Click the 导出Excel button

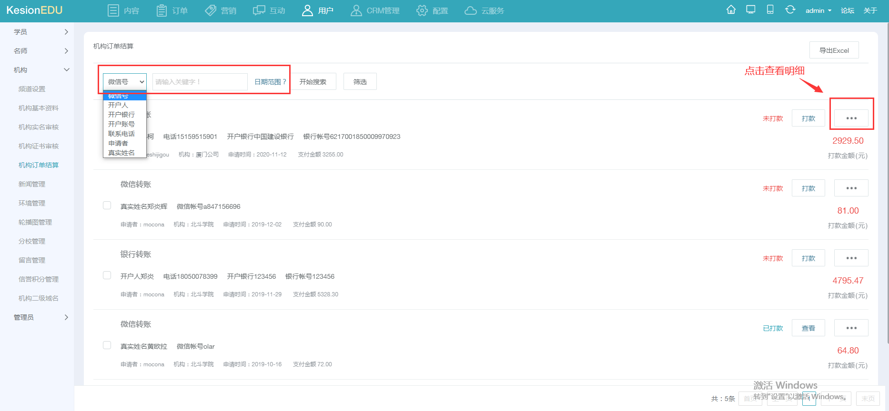pos(834,50)
